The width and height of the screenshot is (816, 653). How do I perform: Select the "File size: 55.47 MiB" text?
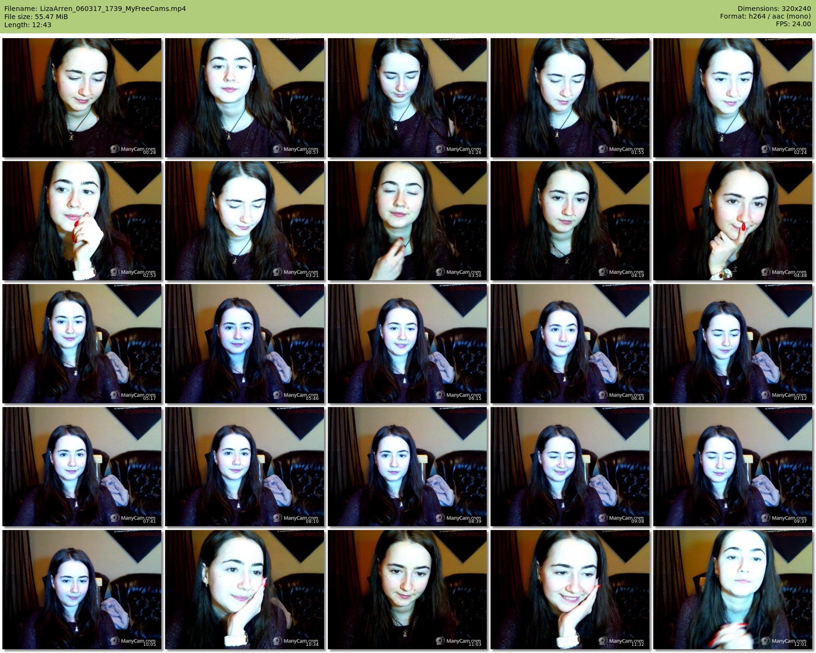[x=36, y=17]
